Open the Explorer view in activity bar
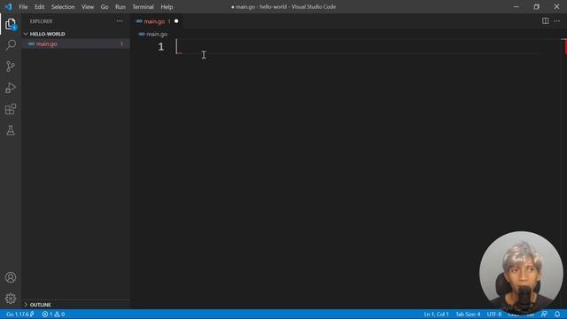 coord(11,24)
